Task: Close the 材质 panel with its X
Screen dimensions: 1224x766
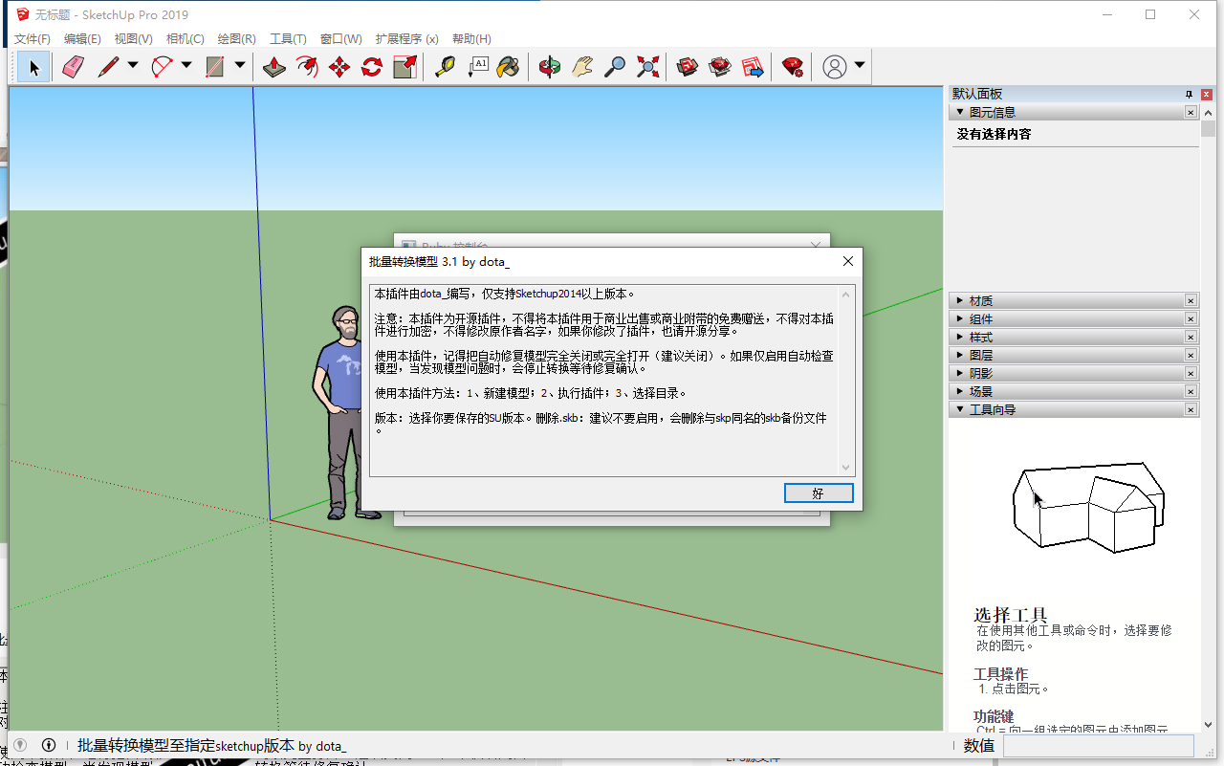Action: click(1191, 301)
